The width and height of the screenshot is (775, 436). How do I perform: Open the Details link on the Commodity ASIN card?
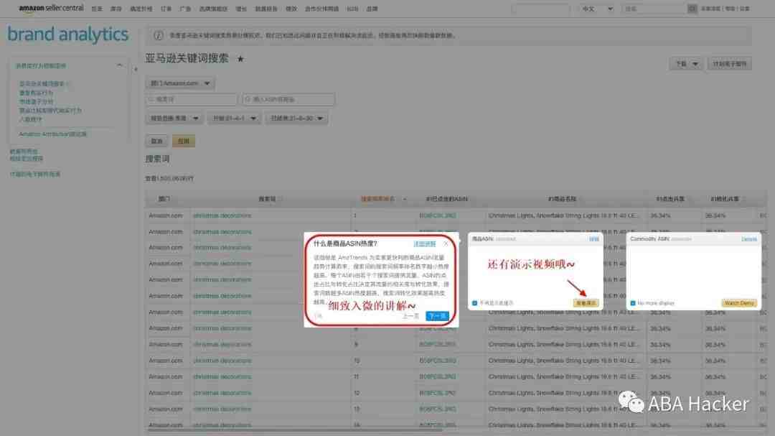748,239
